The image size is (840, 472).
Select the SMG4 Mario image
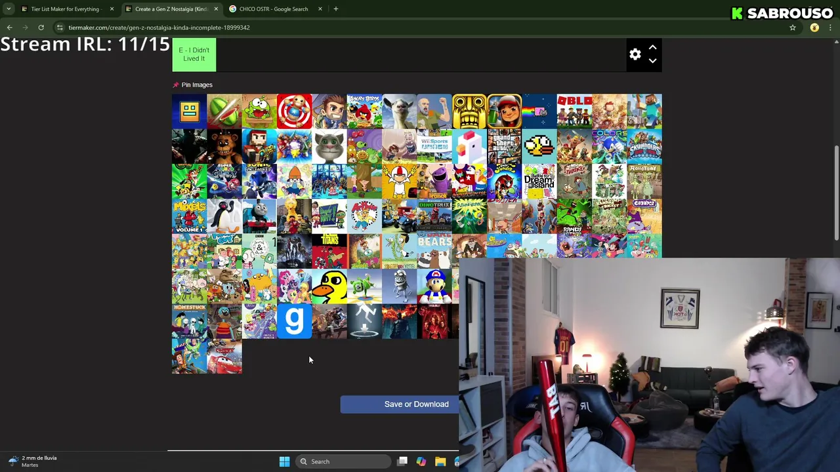point(434,286)
